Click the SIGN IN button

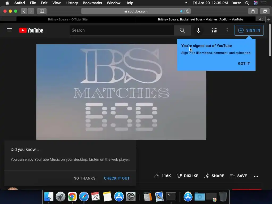pos(249,30)
